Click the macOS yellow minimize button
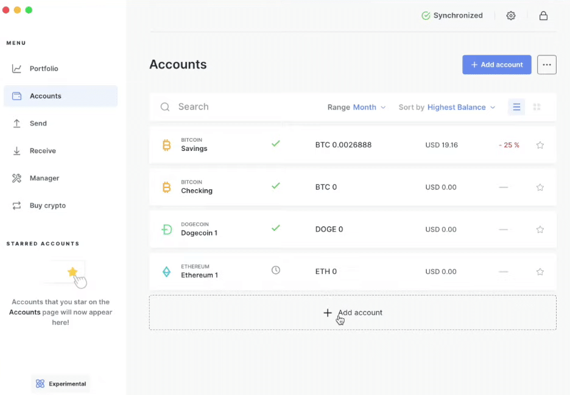The width and height of the screenshot is (570, 395). point(17,10)
